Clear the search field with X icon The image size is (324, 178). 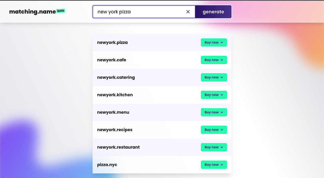188,12
